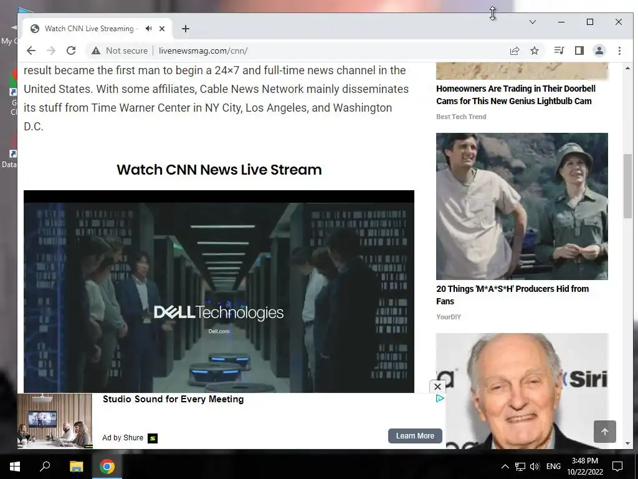
Task: Click the AdChoices icon on the banner
Action: click(x=440, y=399)
